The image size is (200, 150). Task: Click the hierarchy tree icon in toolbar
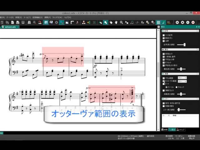[83, 22]
